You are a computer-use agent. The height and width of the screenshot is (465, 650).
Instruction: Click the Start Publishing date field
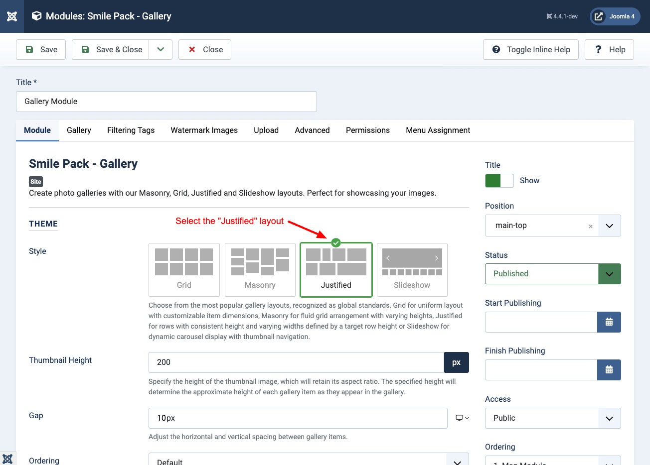tap(541, 322)
